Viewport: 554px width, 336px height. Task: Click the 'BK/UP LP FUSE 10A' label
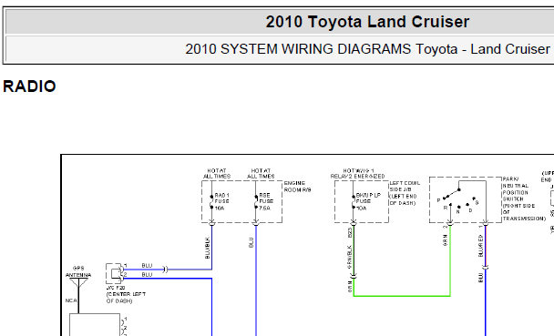(x=368, y=201)
